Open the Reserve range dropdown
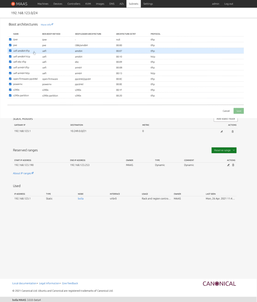Screen dimensions: 257x302 coord(224,150)
